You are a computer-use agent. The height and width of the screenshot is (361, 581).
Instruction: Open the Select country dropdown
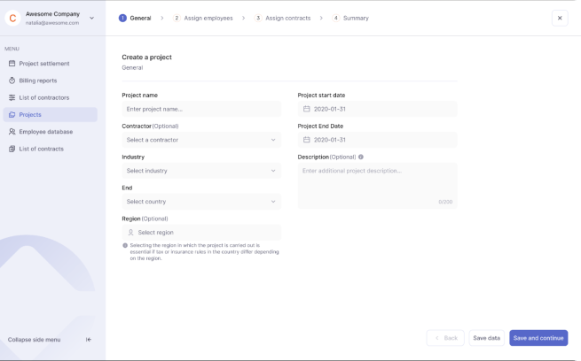tap(201, 202)
